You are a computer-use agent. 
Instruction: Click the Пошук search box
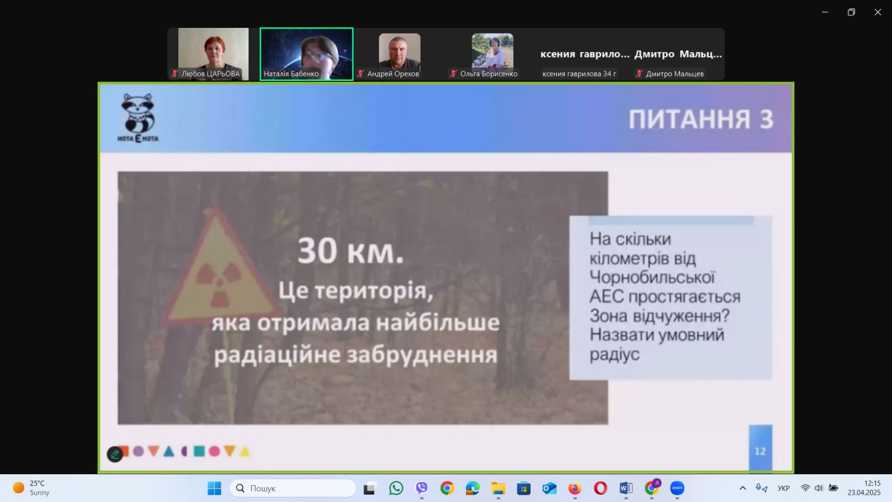tap(293, 489)
